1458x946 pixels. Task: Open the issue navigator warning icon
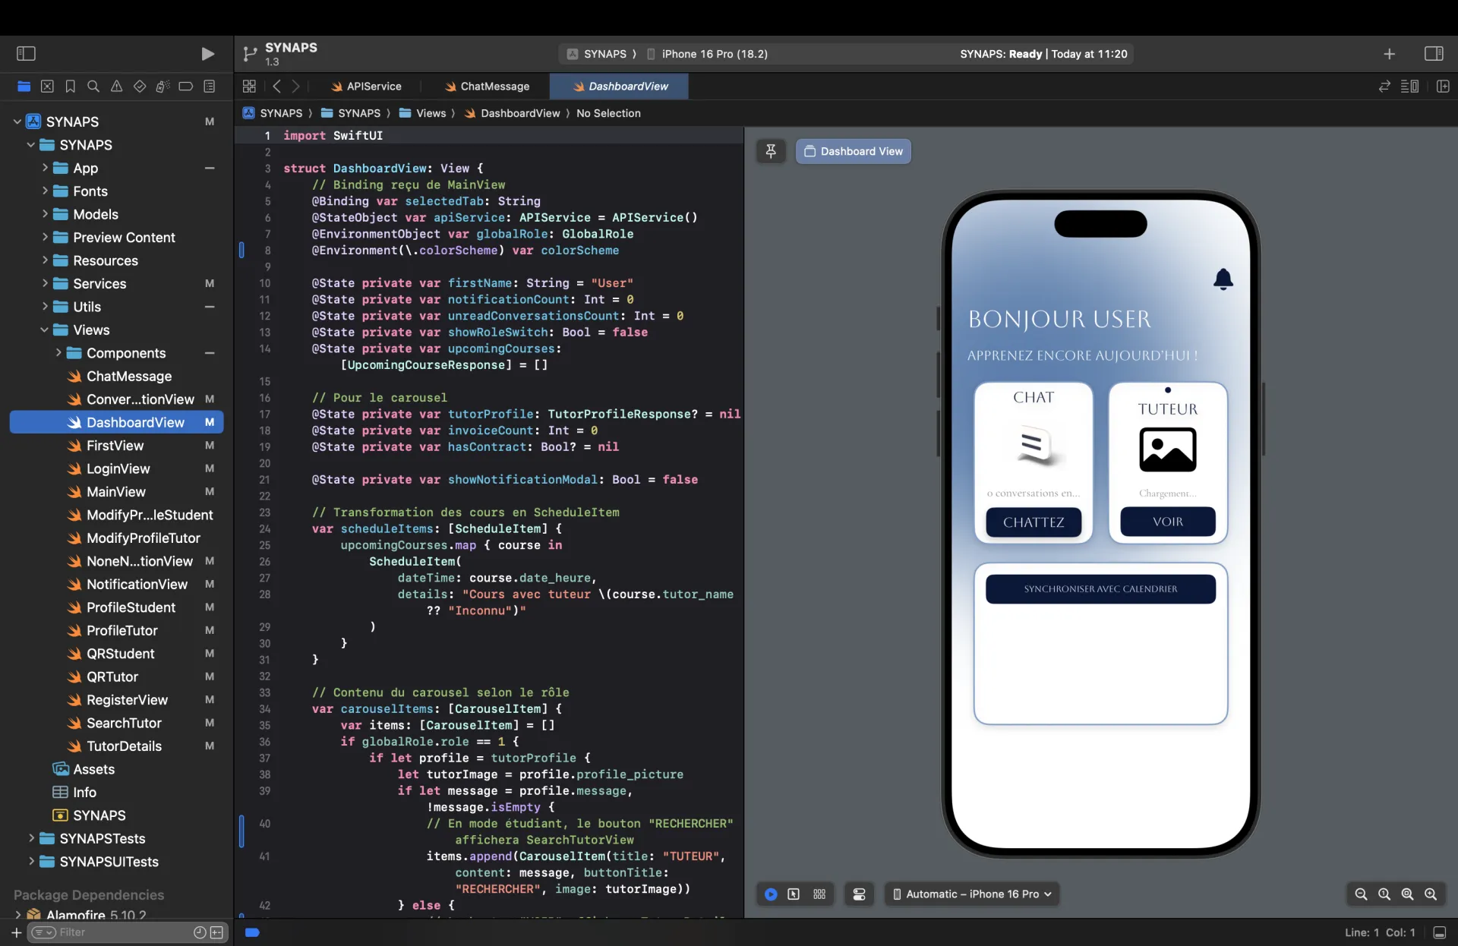tap(116, 87)
